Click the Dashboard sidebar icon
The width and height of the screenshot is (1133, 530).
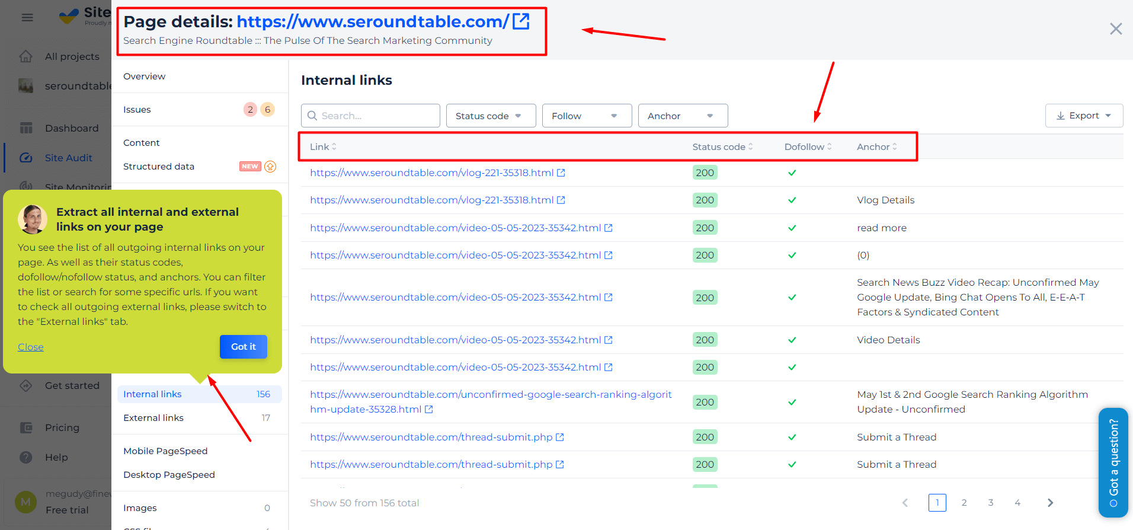pos(26,128)
